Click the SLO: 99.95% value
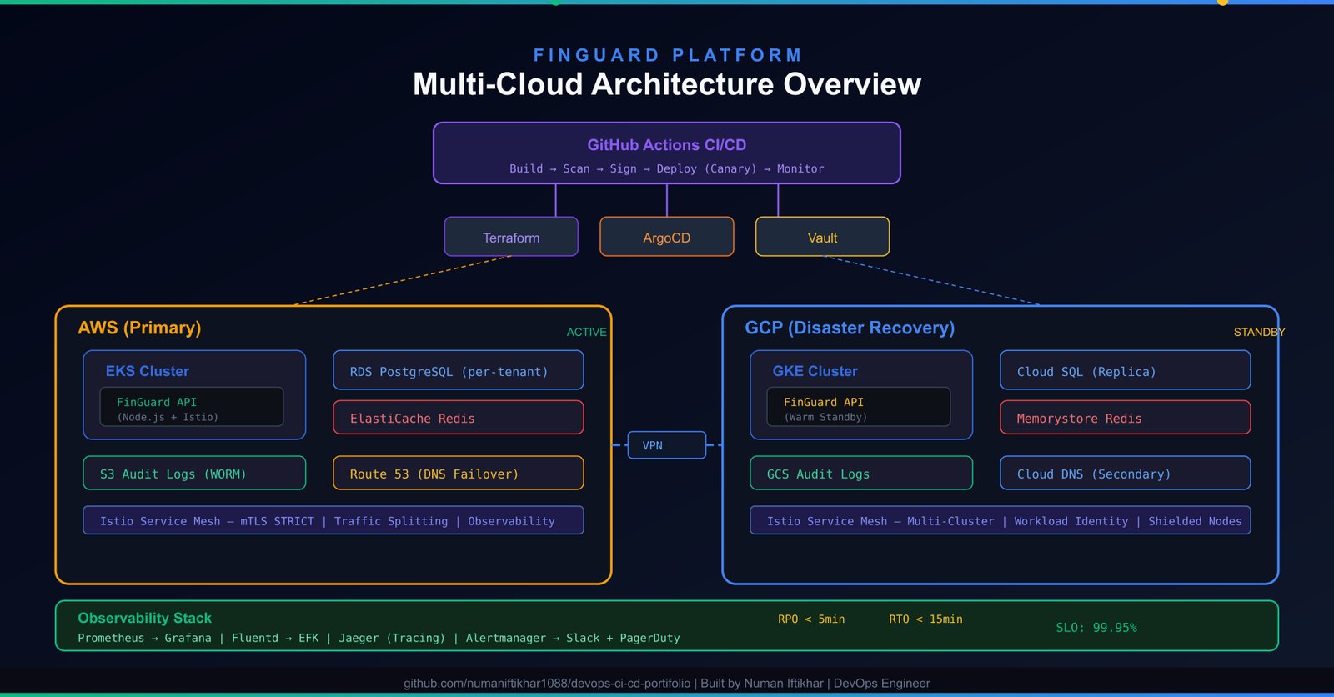1334x697 pixels. [x=1096, y=627]
